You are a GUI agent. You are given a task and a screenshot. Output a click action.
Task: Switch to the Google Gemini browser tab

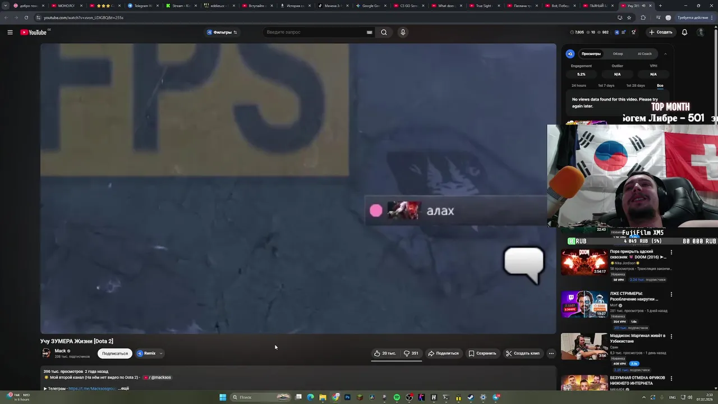pos(372,6)
